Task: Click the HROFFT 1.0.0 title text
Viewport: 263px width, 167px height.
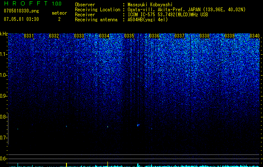Action: point(33,3)
